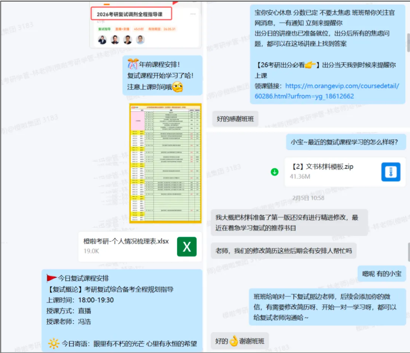410x353 pixels.
Task: Click the 年前课程安排 message bubble
Action: (162, 75)
